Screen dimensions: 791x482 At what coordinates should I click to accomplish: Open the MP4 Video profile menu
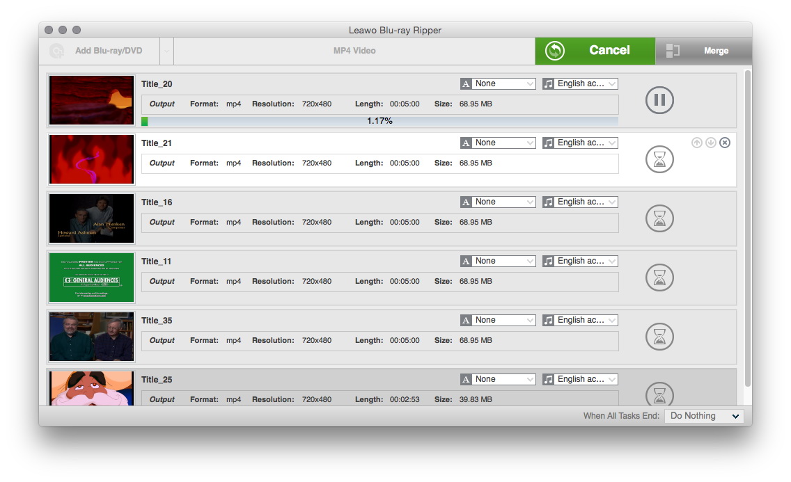(x=354, y=51)
